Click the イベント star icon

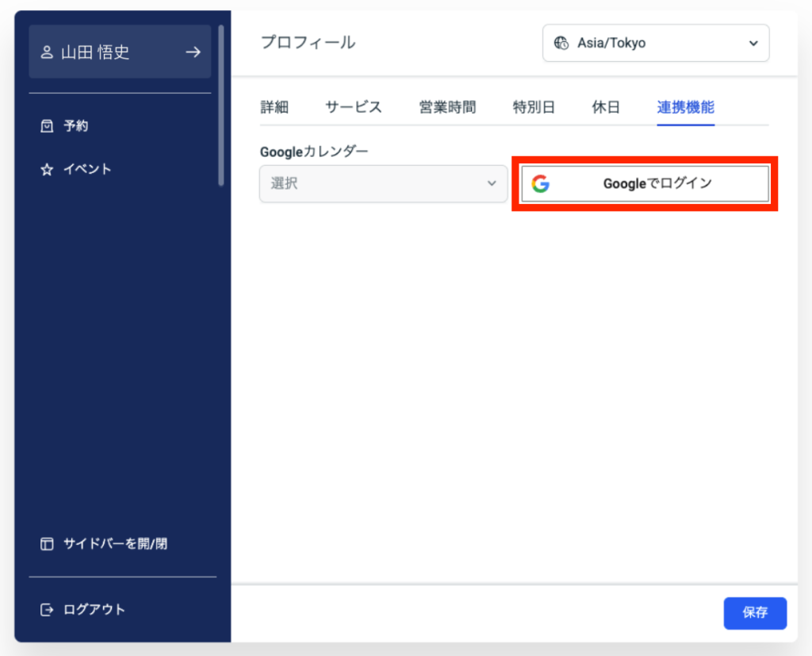47,169
